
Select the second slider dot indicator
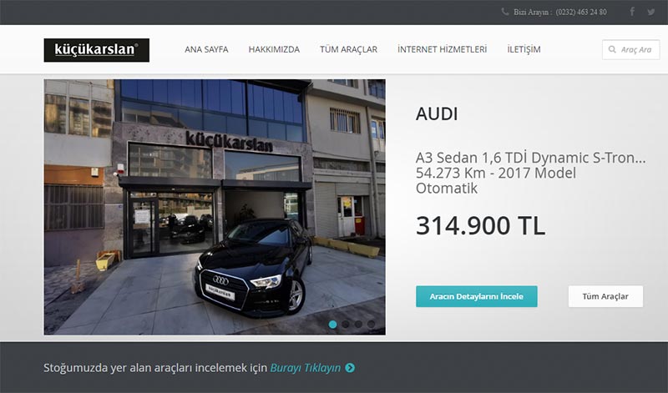pyautogui.click(x=346, y=325)
